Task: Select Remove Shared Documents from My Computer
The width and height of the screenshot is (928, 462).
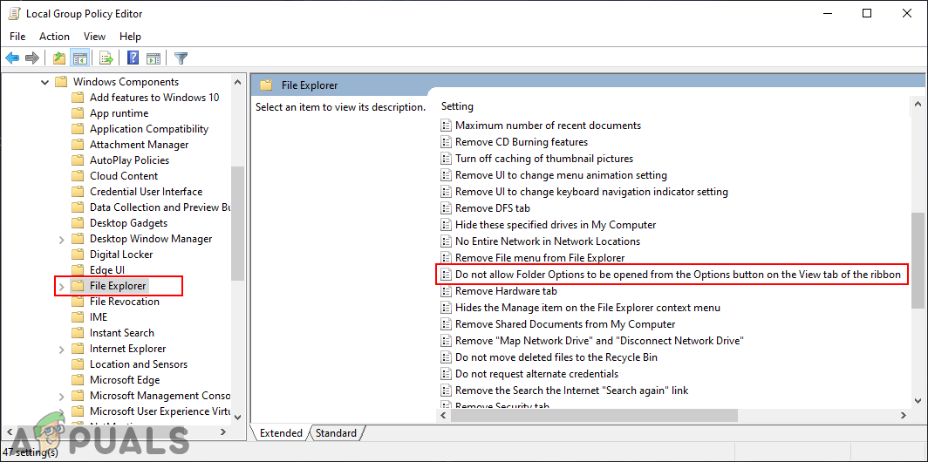Action: pyautogui.click(x=565, y=324)
